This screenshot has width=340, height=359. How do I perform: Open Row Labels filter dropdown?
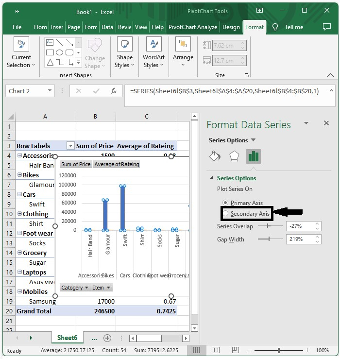point(70,146)
